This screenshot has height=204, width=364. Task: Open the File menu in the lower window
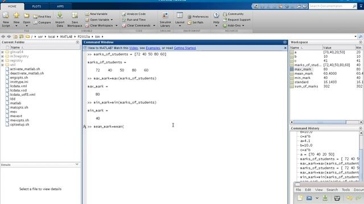(298, 190)
